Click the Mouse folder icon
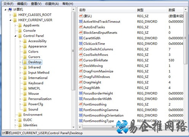The width and height of the screenshot is (189, 137). [x=25, y=94]
